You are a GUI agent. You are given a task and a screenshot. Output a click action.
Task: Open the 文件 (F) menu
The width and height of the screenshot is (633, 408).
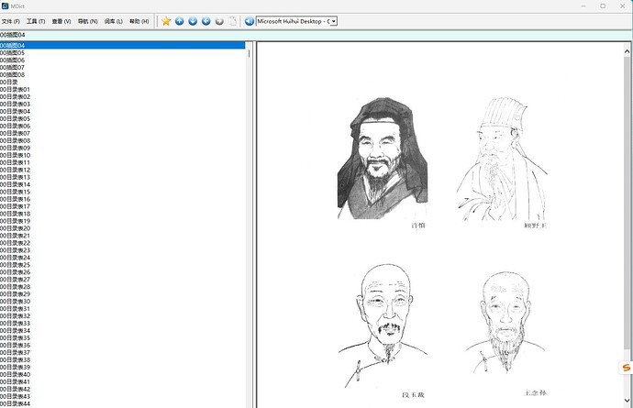[x=11, y=20]
